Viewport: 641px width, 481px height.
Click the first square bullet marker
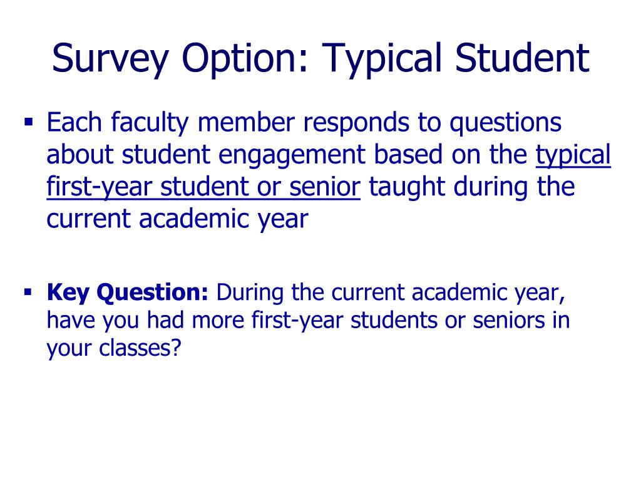click(28, 122)
